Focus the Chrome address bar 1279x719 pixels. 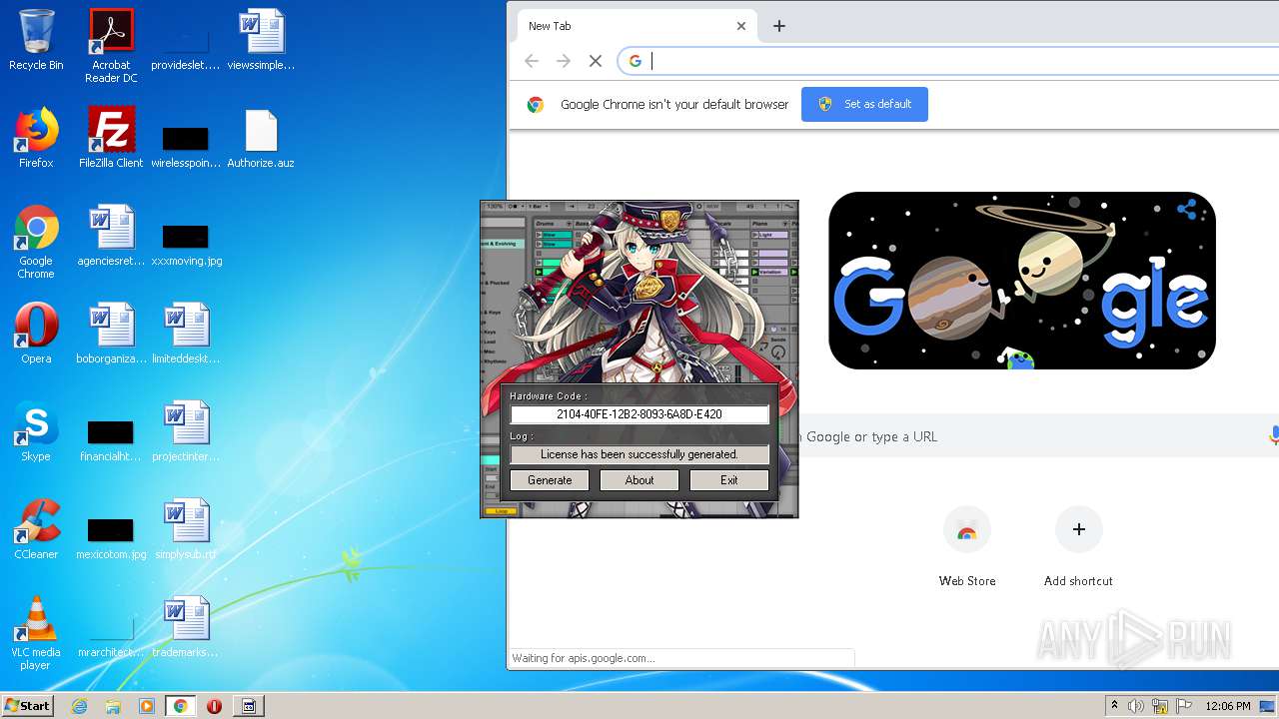(x=949, y=61)
